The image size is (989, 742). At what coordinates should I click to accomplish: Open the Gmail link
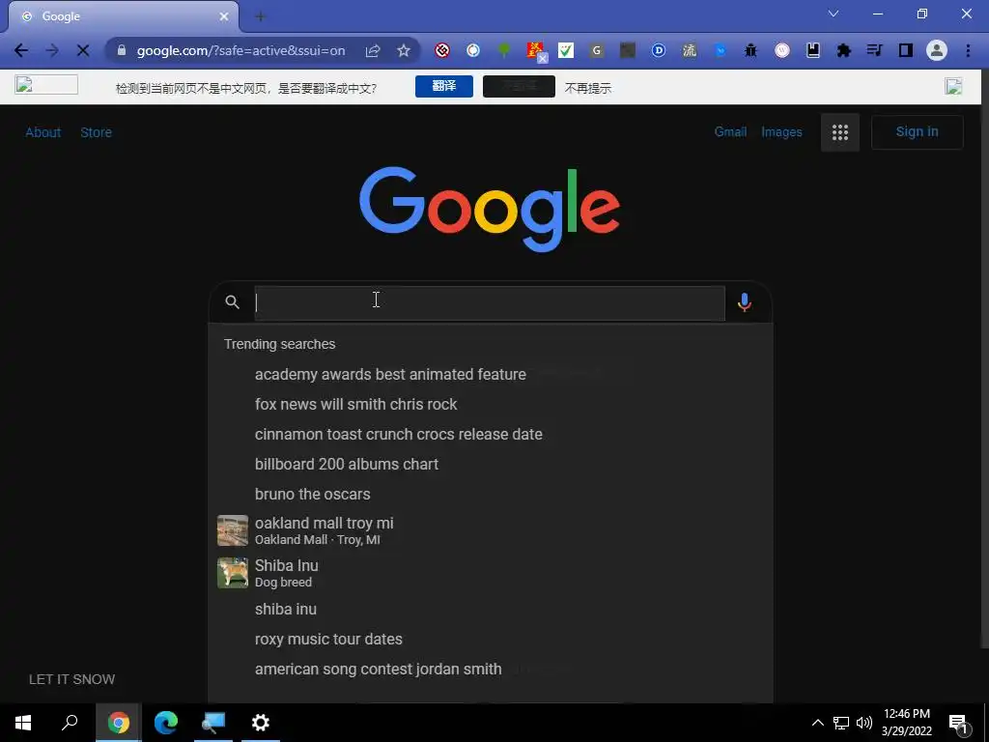[730, 131]
